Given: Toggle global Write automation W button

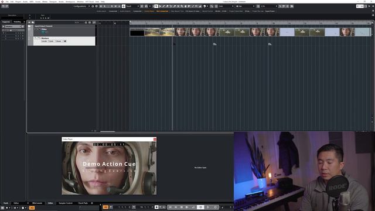Looking at the screenshot, I should point(115,6).
